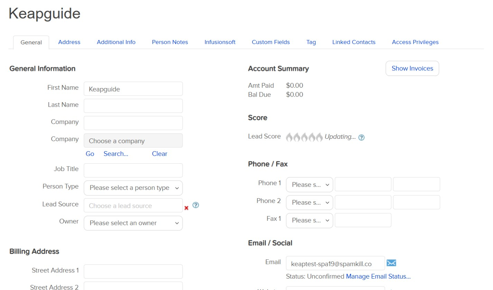Click the envelope icon next to Email

point(391,263)
